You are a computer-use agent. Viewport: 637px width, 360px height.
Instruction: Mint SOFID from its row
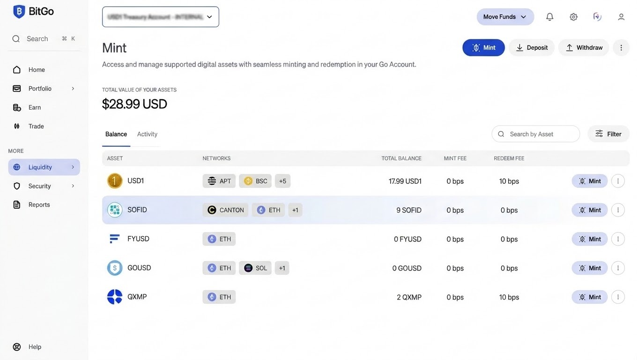tap(590, 210)
